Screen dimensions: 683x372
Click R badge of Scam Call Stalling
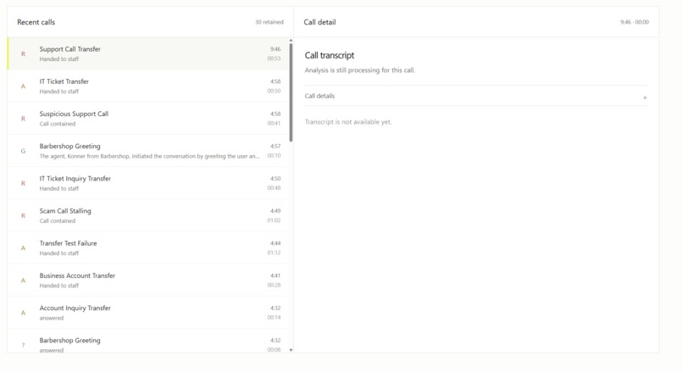click(23, 215)
